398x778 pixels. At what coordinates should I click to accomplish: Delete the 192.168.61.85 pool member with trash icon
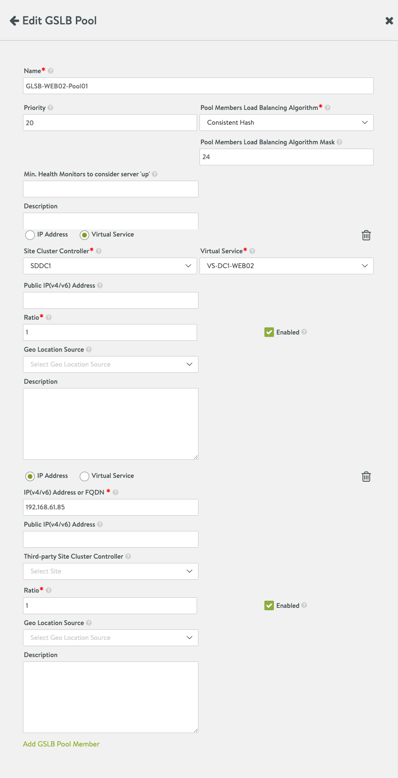(366, 476)
